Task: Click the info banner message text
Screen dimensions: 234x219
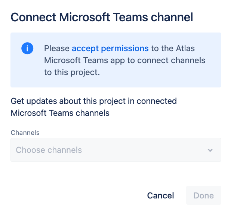Action: pyautogui.click(x=124, y=60)
